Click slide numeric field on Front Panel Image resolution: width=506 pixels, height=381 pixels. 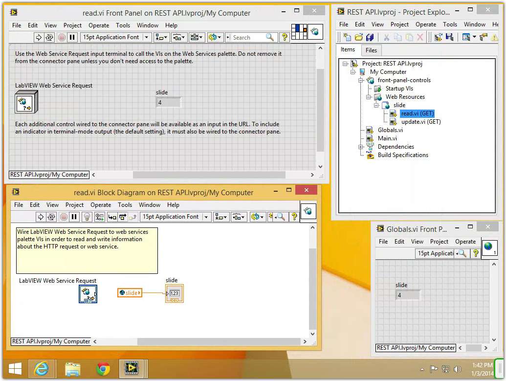(x=168, y=103)
